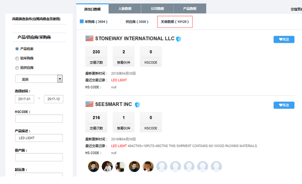Open end date field showing 2017-12
The height and width of the screenshot is (184, 302).
pos(53,99)
